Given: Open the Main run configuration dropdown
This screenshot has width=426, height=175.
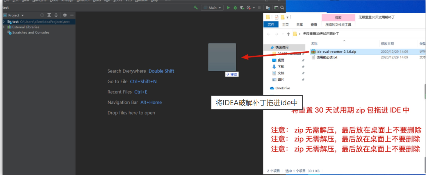Looking at the screenshot, I should [212, 8].
